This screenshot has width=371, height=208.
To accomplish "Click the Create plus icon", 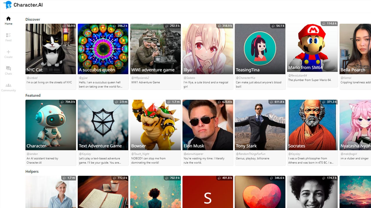I will click(8, 52).
